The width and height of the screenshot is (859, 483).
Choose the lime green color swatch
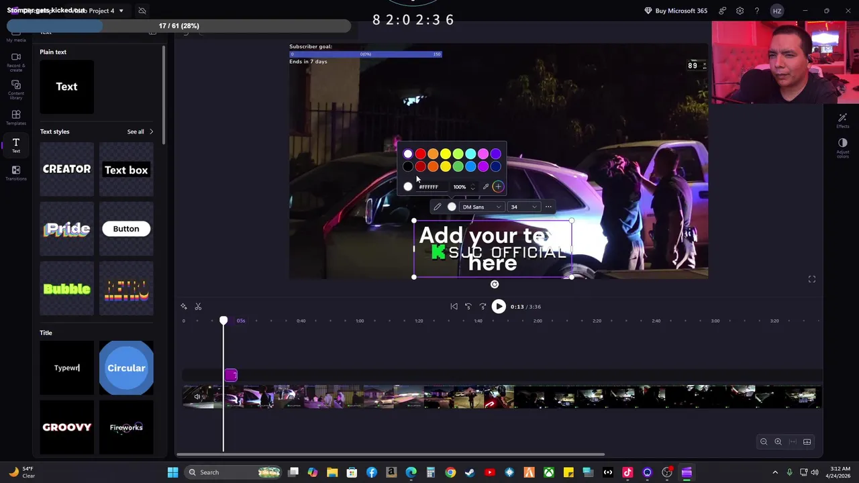[x=458, y=154]
